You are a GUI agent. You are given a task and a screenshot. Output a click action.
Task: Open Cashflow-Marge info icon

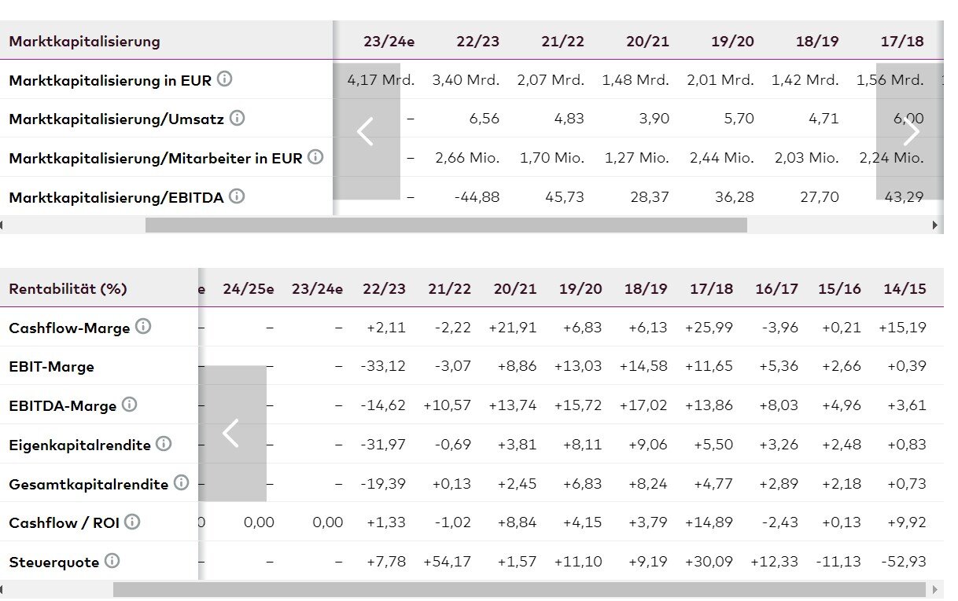pos(143,327)
